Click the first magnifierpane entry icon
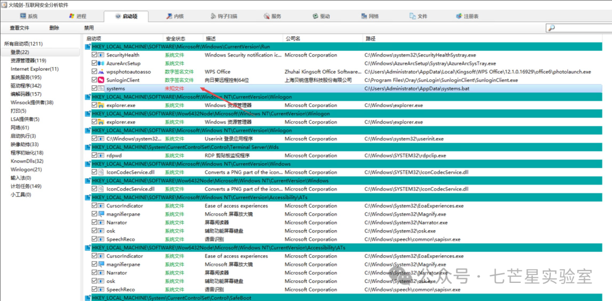 (101, 214)
